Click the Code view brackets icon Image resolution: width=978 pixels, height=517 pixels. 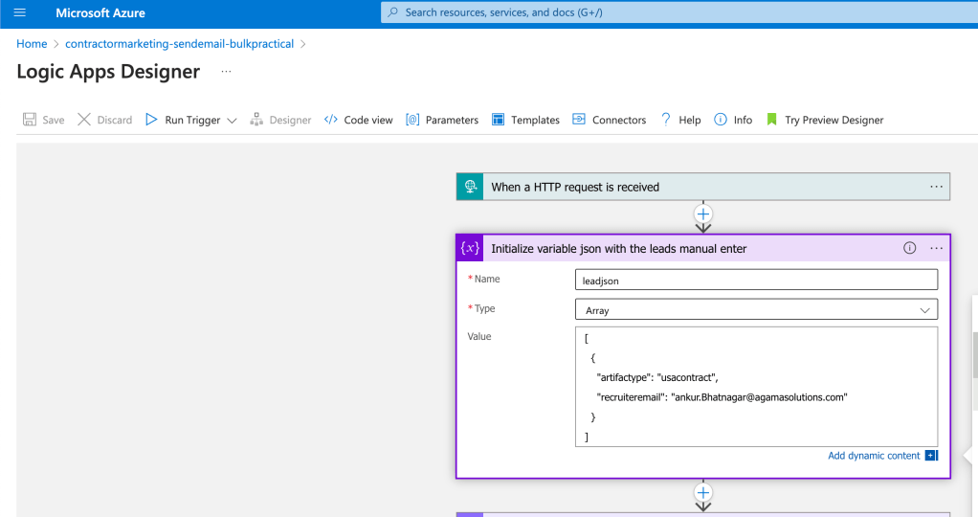330,120
